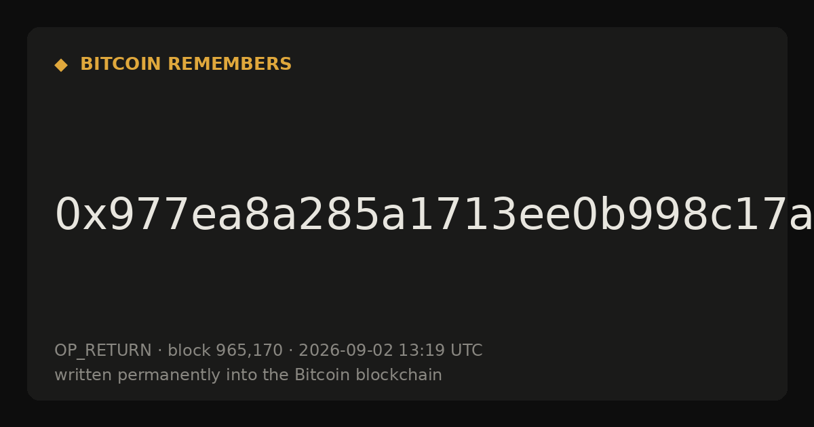Click the OP_RETURN label
Viewport: 814px width, 427px height.
click(x=103, y=351)
